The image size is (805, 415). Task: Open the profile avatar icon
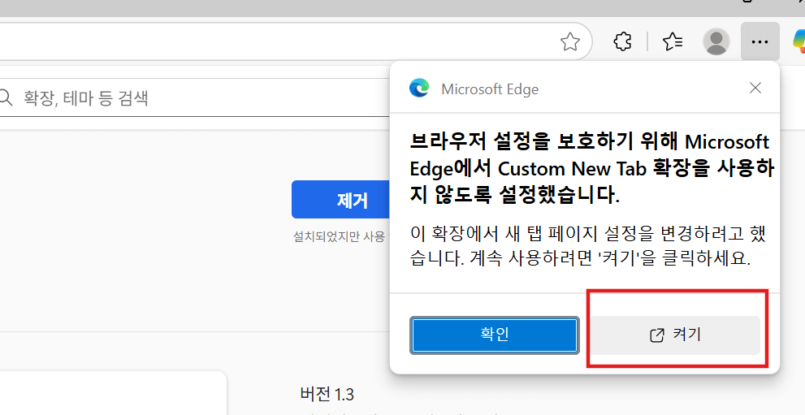(716, 41)
